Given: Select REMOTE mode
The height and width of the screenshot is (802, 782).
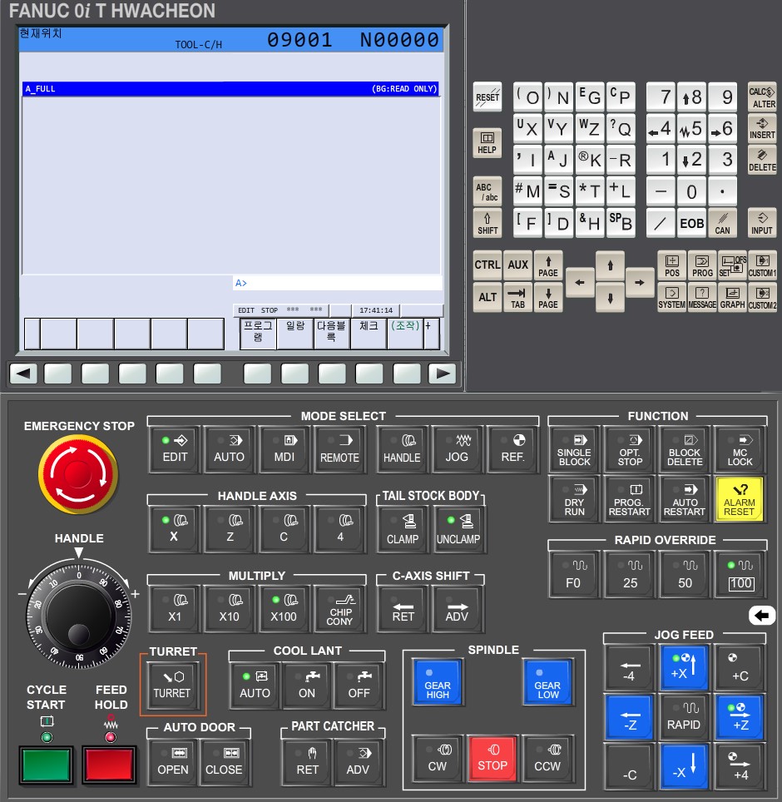Looking at the screenshot, I should pyautogui.click(x=339, y=448).
